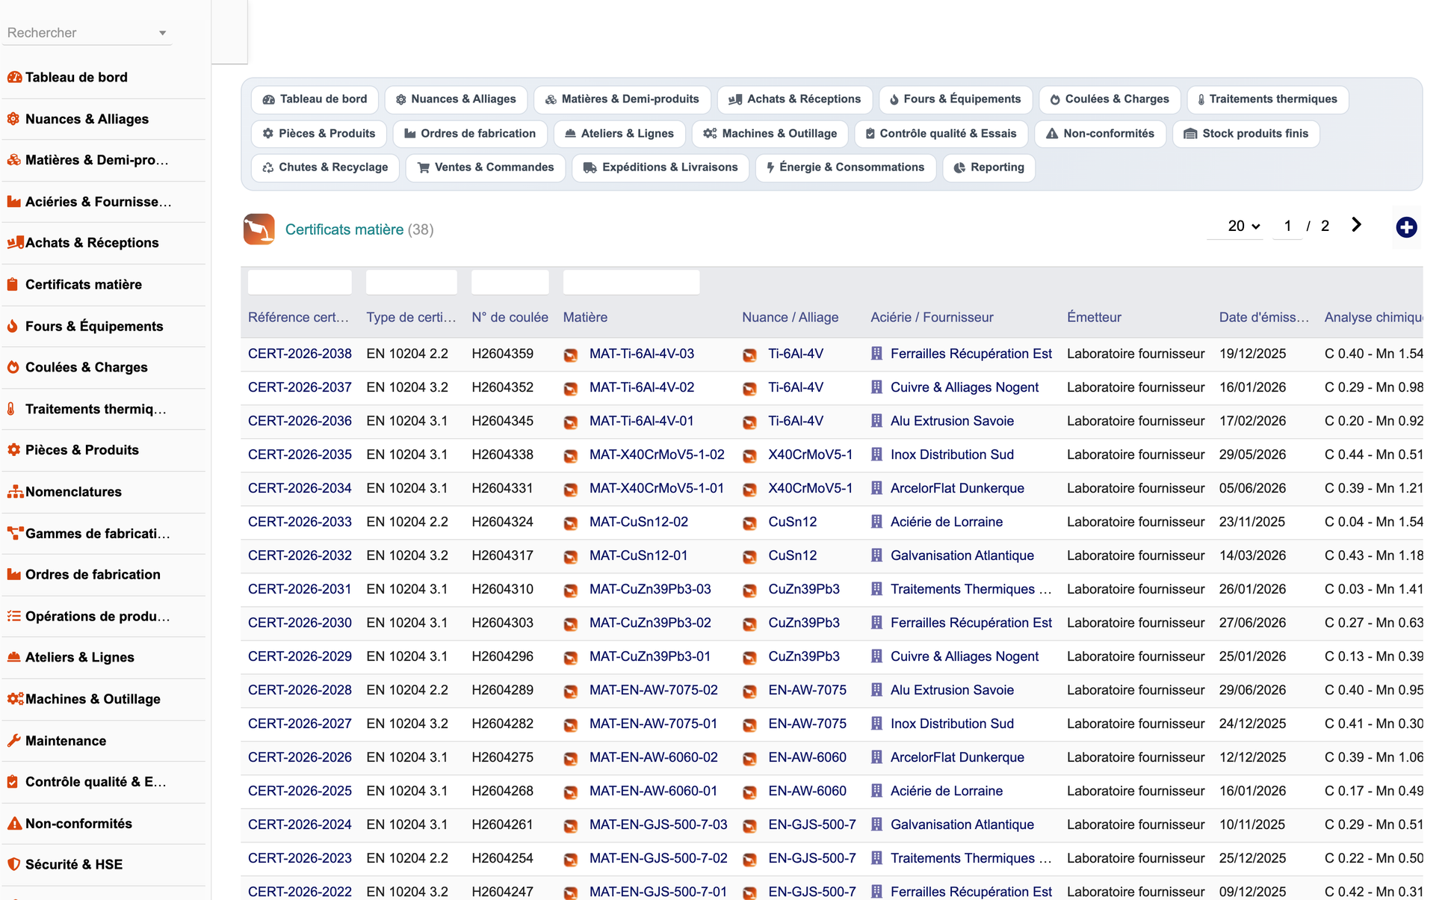
Task: Click heat number H2604317 cell
Action: 502,555
